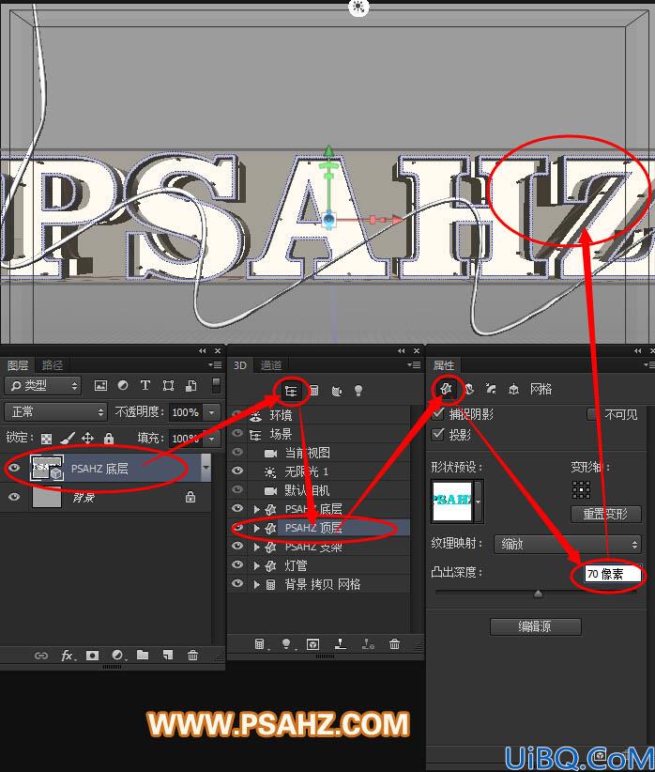655x772 pixels.
Task: Delete layer trash icon in Layers panel
Action: tap(193, 656)
